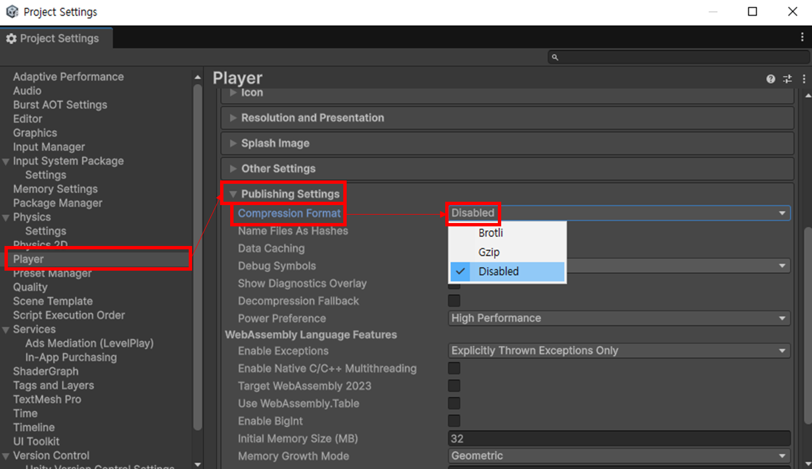Open Script Execution Order settings

[x=69, y=315]
